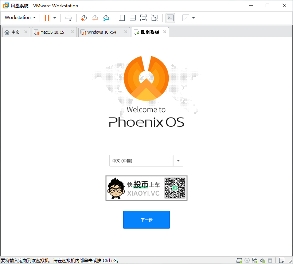Click the VMware app icon in title bar

tap(6, 5)
